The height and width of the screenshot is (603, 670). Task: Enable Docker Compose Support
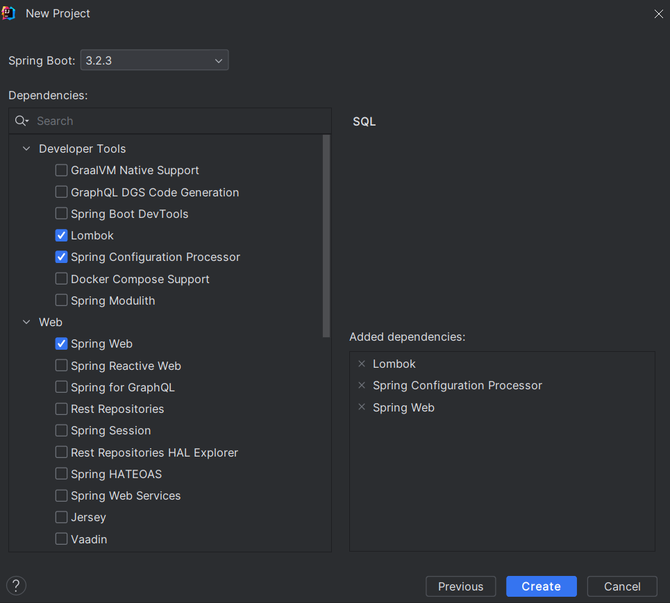(x=62, y=279)
